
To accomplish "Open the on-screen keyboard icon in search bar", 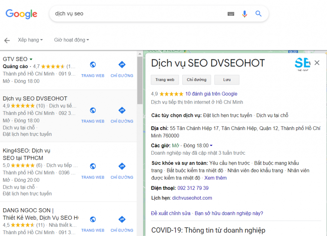I will tap(231, 14).
